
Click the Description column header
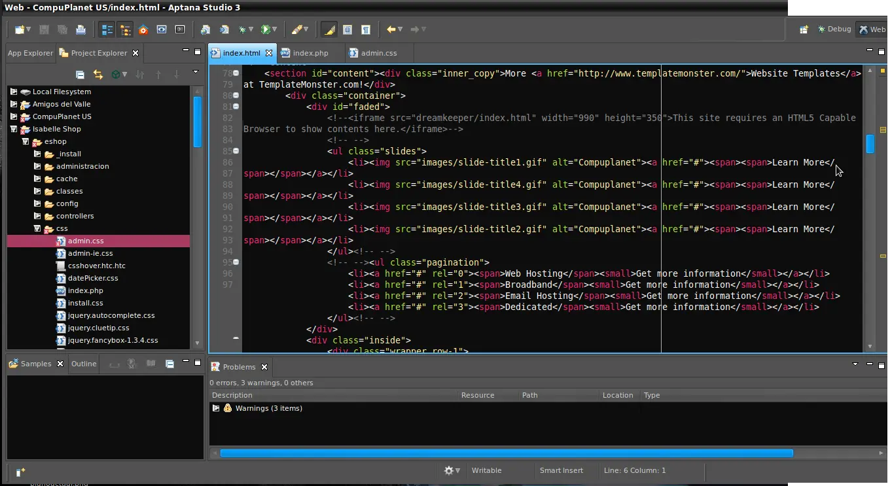click(x=232, y=395)
